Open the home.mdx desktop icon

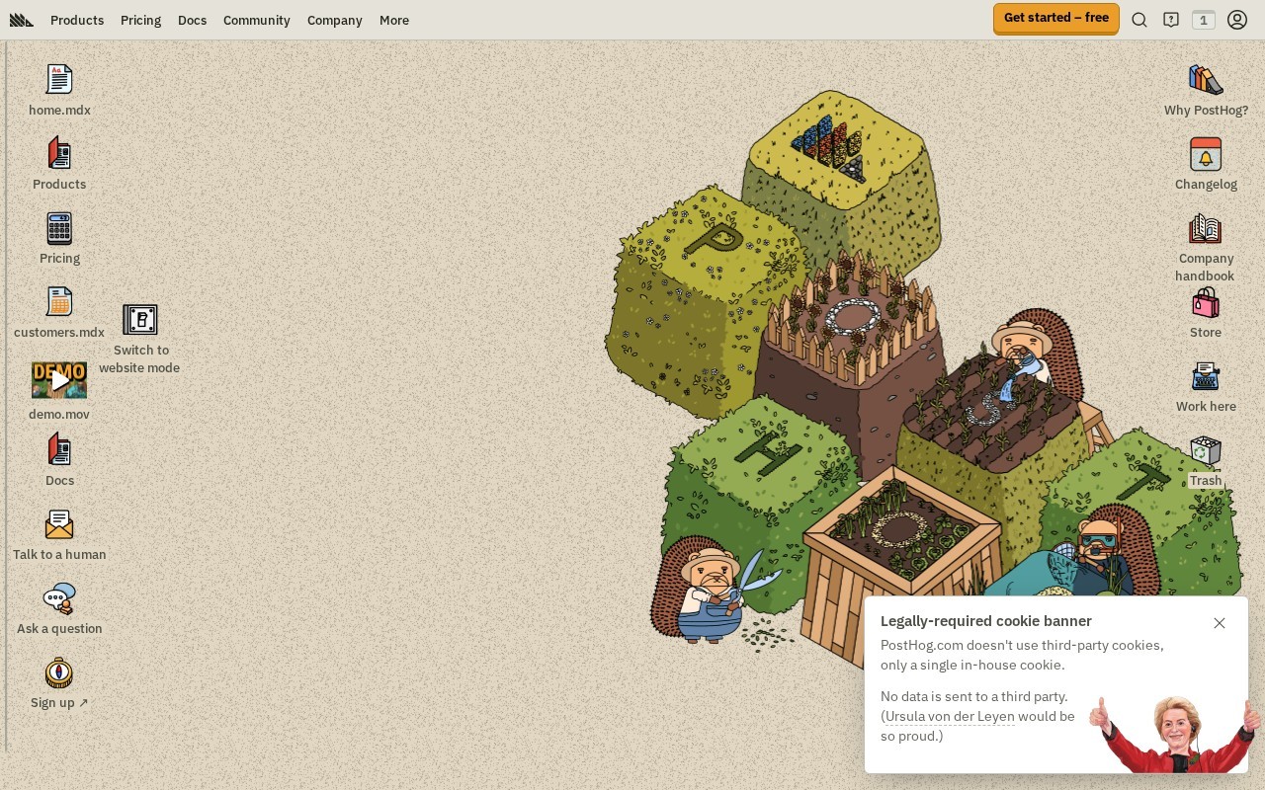(59, 79)
